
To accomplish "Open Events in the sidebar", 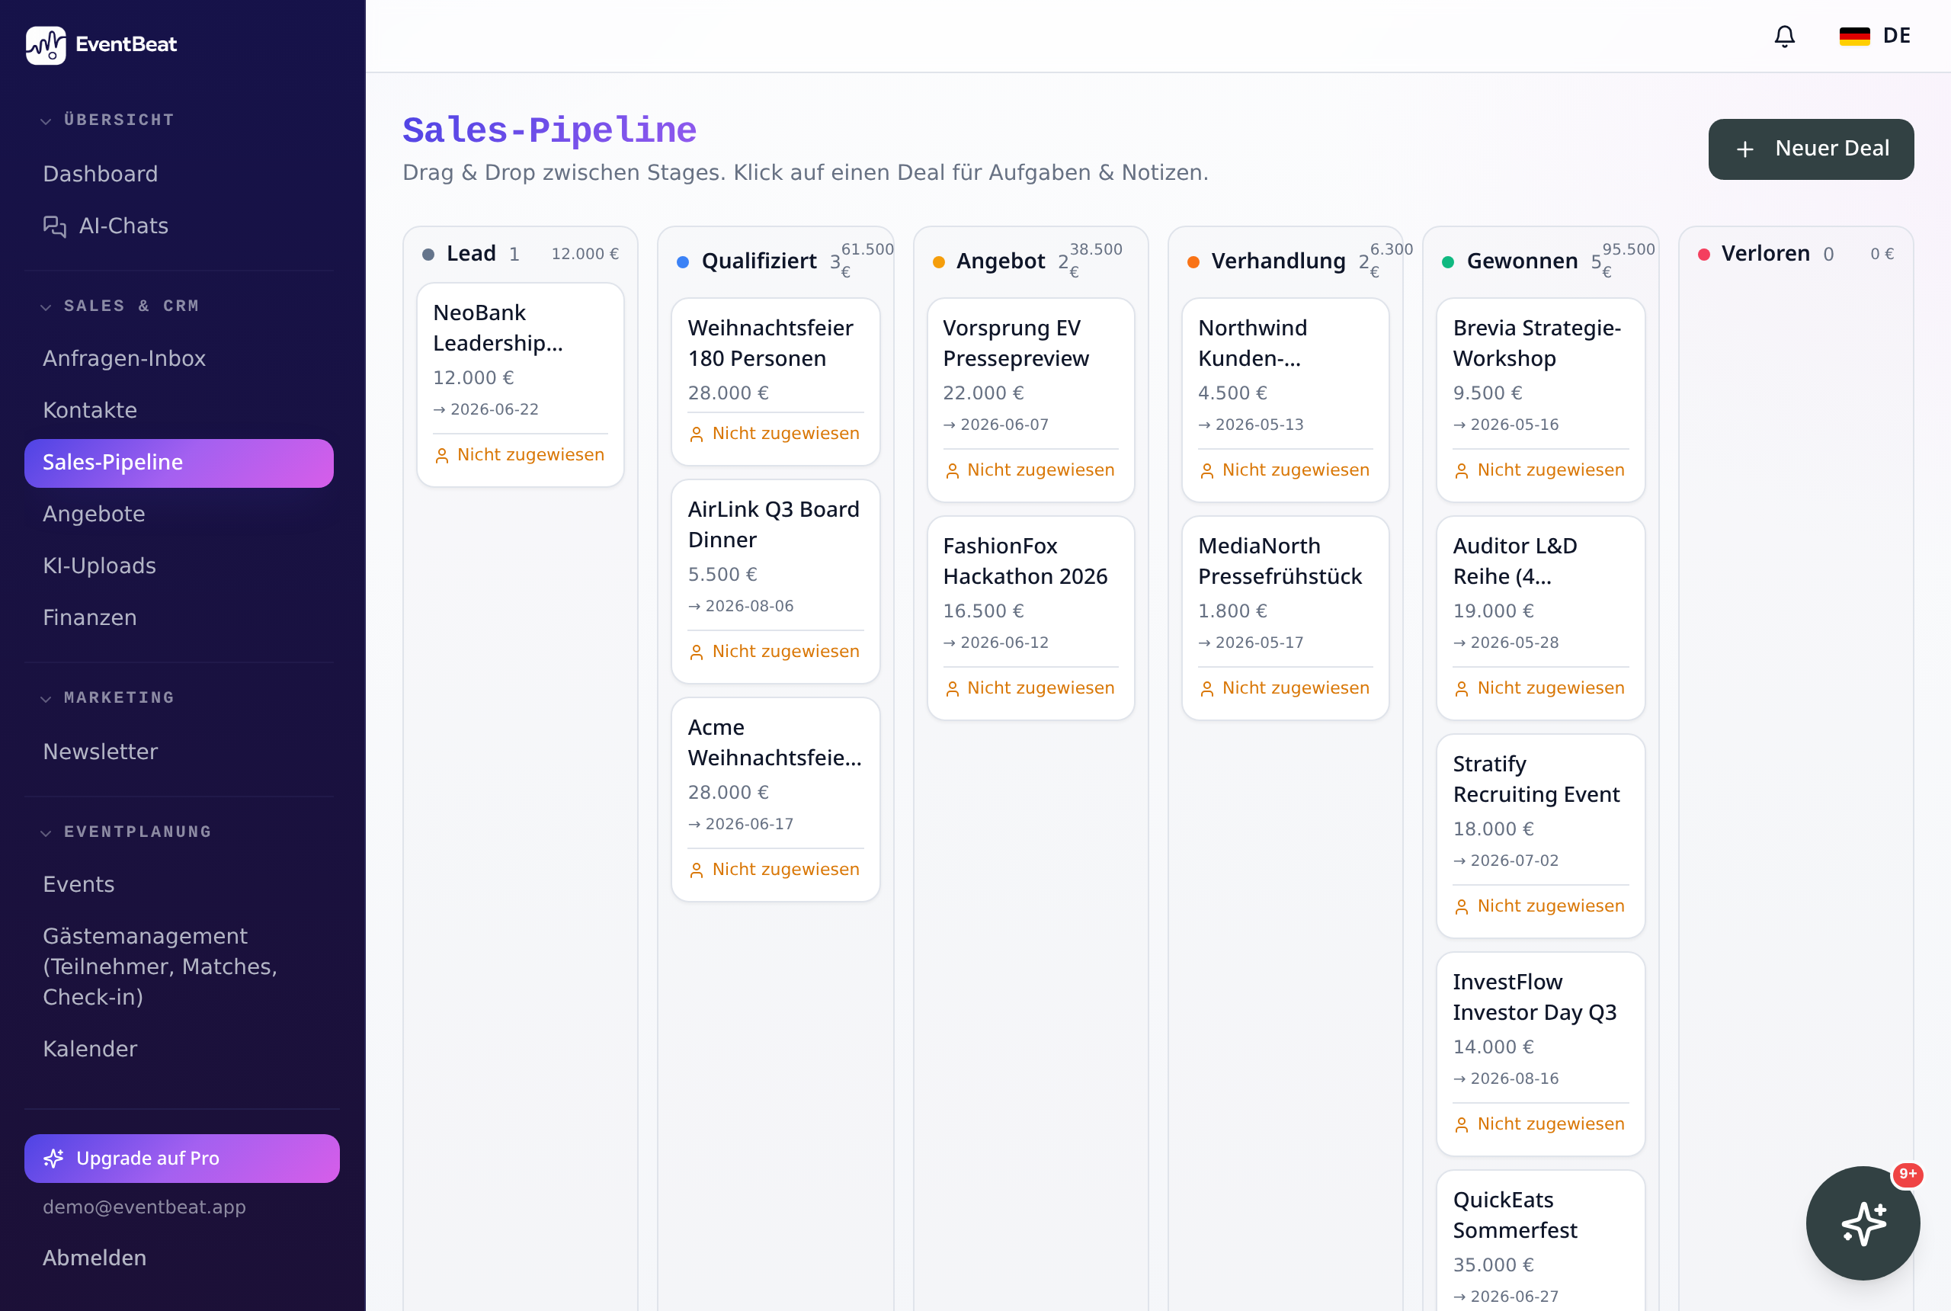I will pyautogui.click(x=179, y=883).
